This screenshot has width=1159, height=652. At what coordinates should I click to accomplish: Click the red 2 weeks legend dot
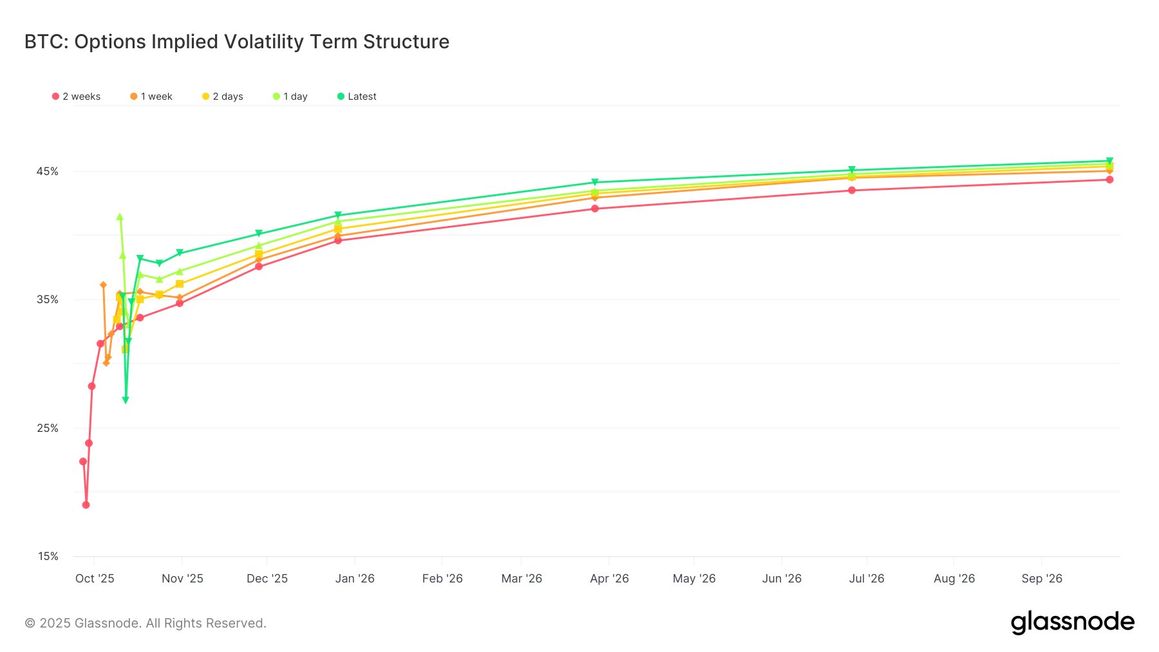point(56,97)
